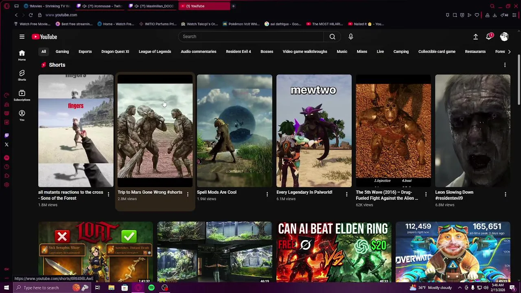Expand hidden system tray icons chevron
Screen dimensions: 521x293
(x=460, y=288)
